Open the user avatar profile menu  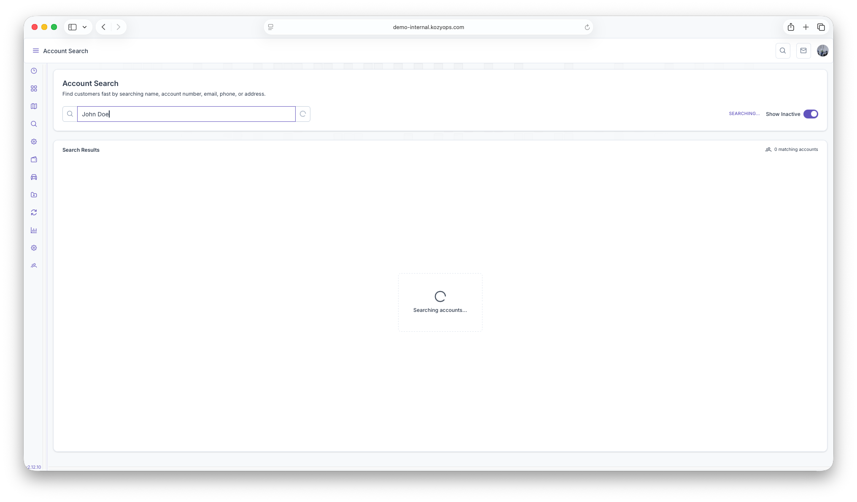point(822,51)
